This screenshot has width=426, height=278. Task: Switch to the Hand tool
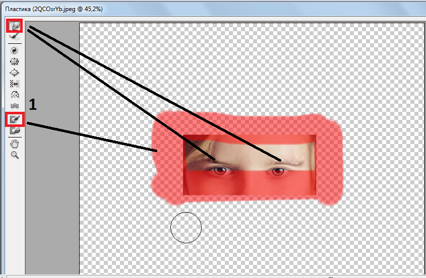[15, 144]
